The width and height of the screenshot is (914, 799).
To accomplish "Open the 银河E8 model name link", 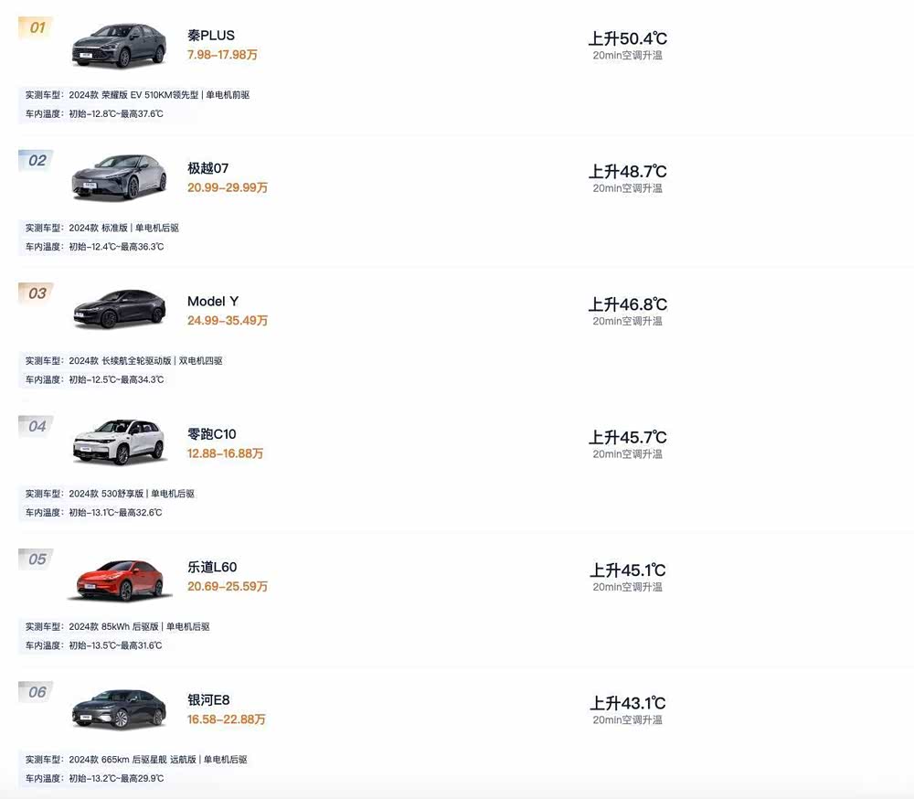I will pos(209,700).
